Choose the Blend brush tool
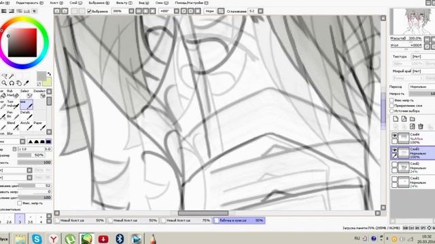The height and width of the screenshot is (244, 435). tap(13, 125)
